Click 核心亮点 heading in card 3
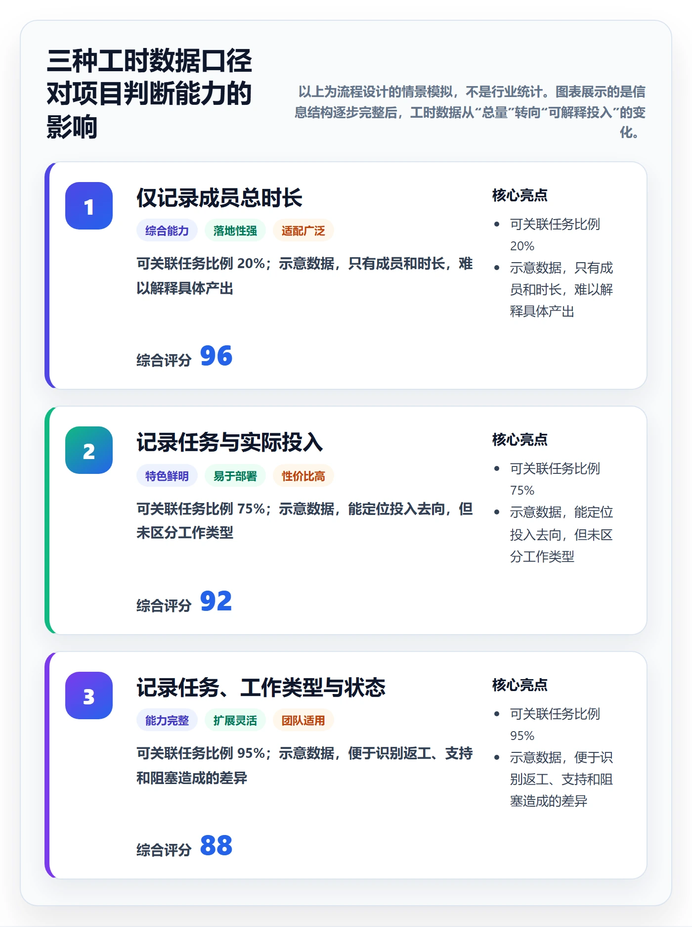This screenshot has width=692, height=927. pyautogui.click(x=520, y=685)
